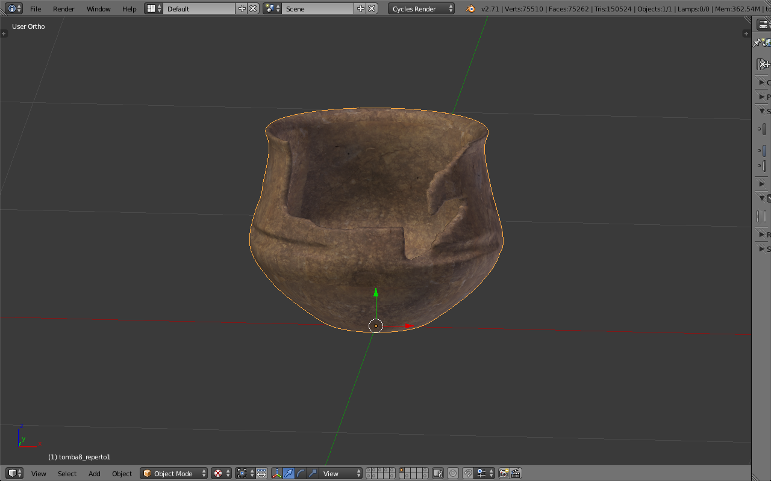771x481 pixels.
Task: Click the red X axis arrow of manipulator
Action: (x=408, y=326)
